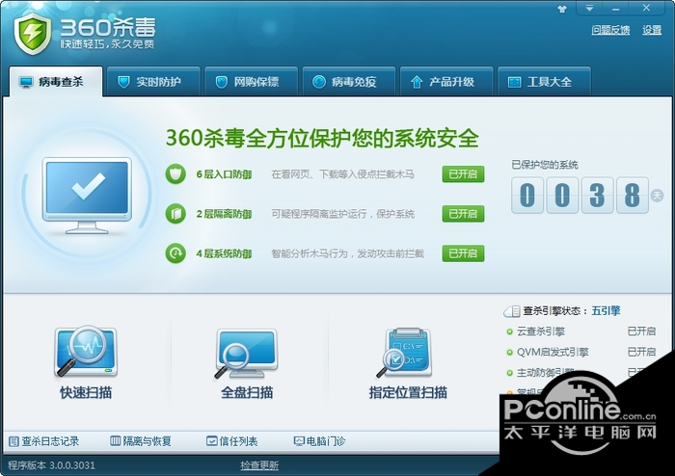Open the 病毒查杀 tab
Screen dimensions: 675x476
coord(56,81)
